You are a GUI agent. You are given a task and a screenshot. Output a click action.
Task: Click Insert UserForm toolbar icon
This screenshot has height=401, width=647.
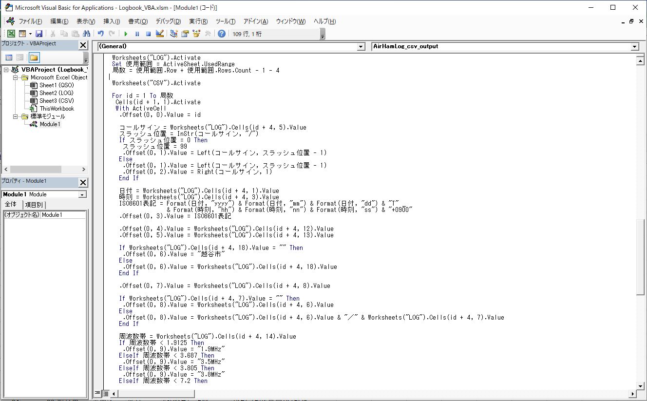22,34
